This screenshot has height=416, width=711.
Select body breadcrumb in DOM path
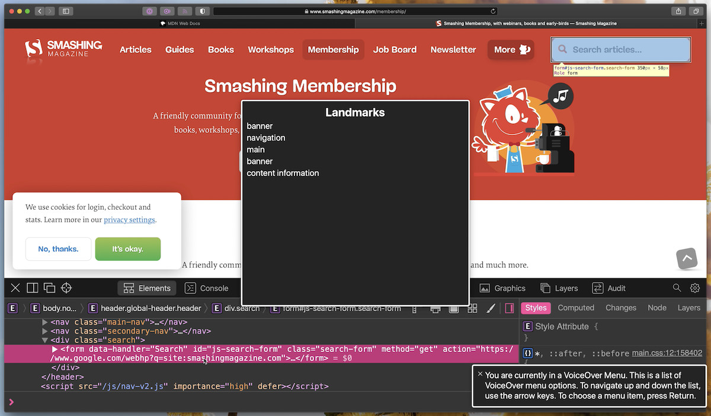53,308
